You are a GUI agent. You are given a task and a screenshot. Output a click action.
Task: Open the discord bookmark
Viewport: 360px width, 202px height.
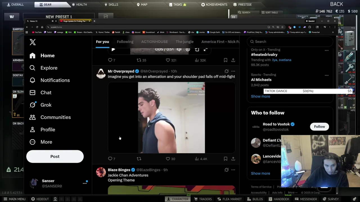click(136, 32)
